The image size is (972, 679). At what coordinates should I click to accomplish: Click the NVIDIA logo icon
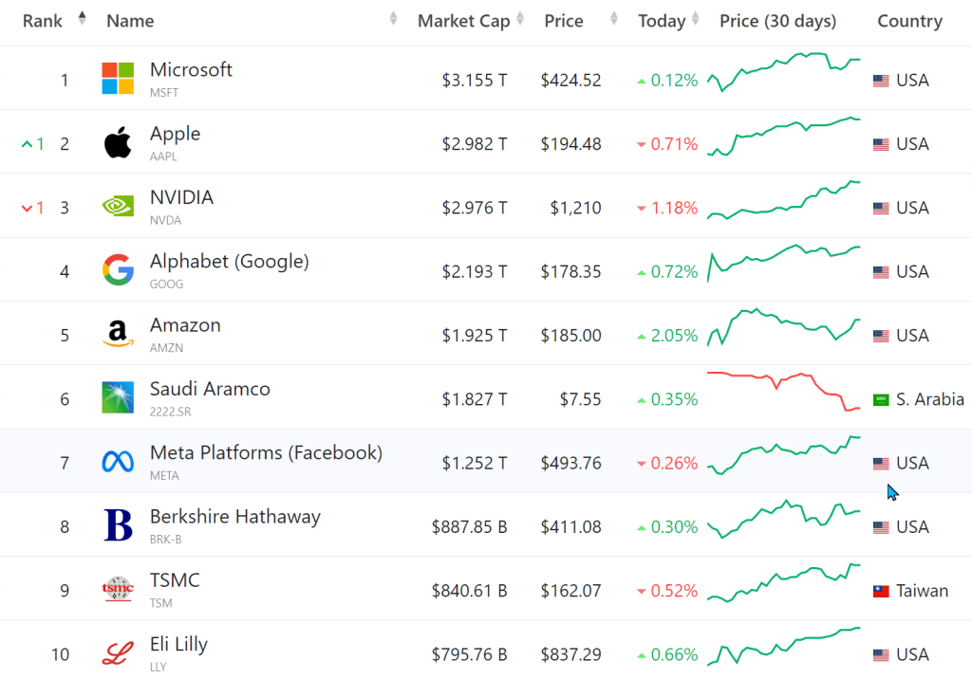point(118,207)
